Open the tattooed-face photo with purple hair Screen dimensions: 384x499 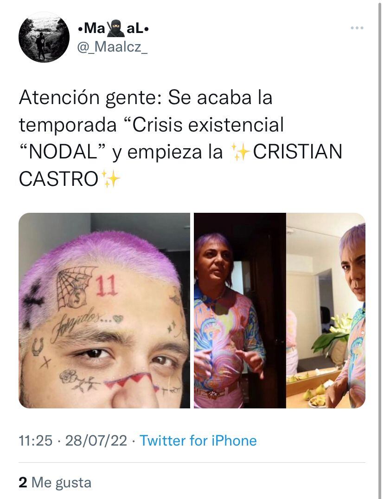[104, 311]
